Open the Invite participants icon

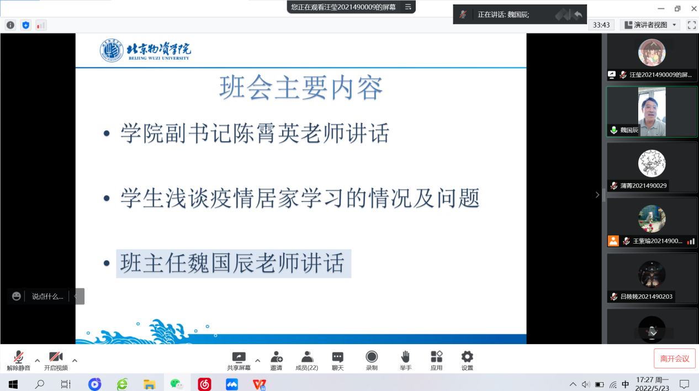[276, 360]
